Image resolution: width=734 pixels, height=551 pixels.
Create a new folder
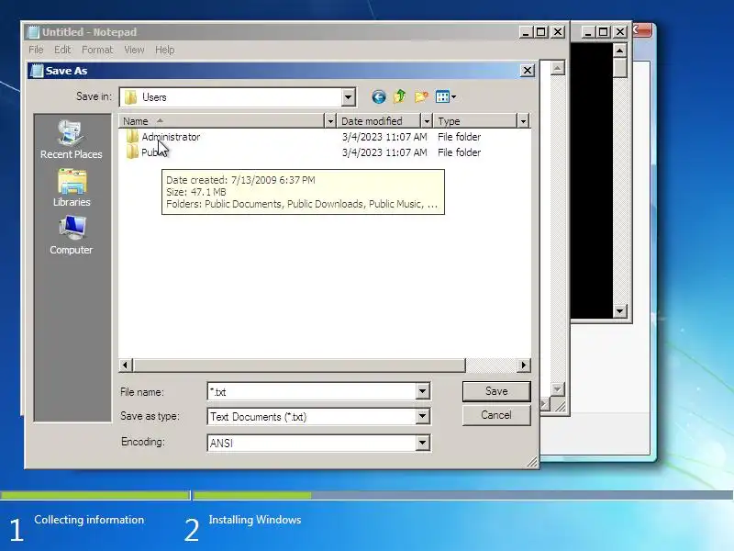point(421,96)
